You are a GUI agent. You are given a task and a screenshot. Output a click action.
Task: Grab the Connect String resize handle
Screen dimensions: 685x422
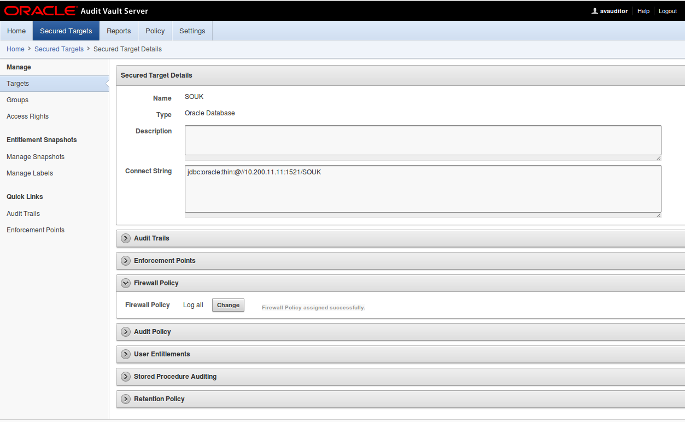[x=658, y=215]
